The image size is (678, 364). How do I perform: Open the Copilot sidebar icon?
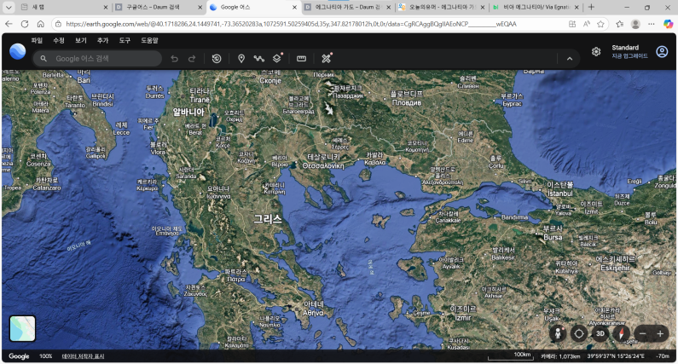pos(668,24)
